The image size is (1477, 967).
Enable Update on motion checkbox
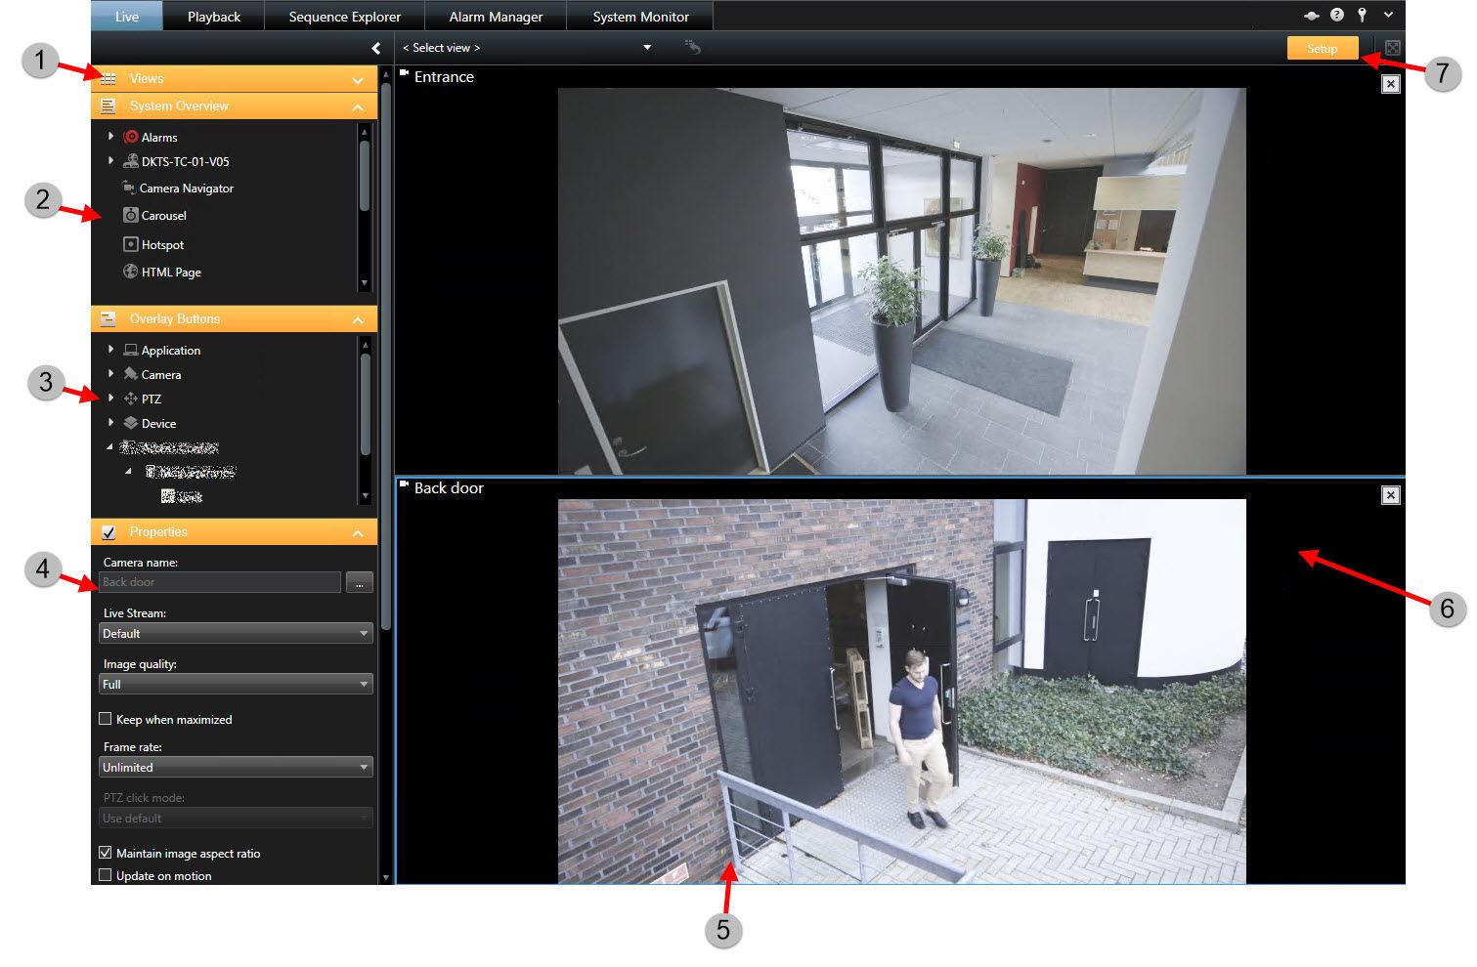pyautogui.click(x=106, y=875)
